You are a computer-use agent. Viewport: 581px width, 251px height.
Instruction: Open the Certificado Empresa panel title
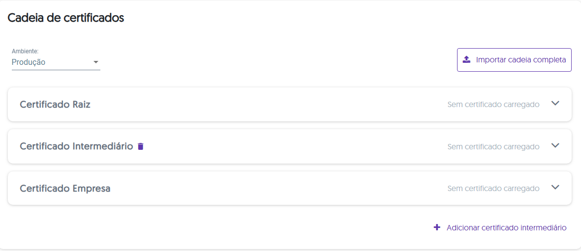[x=65, y=189]
